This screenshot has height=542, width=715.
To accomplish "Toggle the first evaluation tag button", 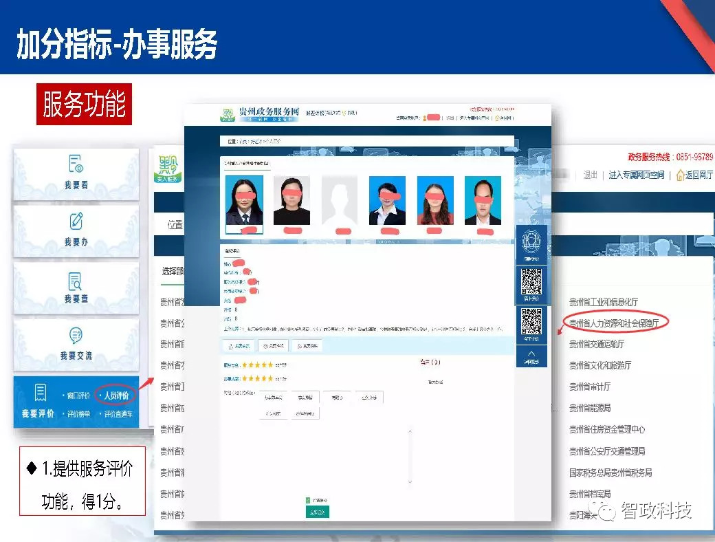I will click(x=274, y=397).
